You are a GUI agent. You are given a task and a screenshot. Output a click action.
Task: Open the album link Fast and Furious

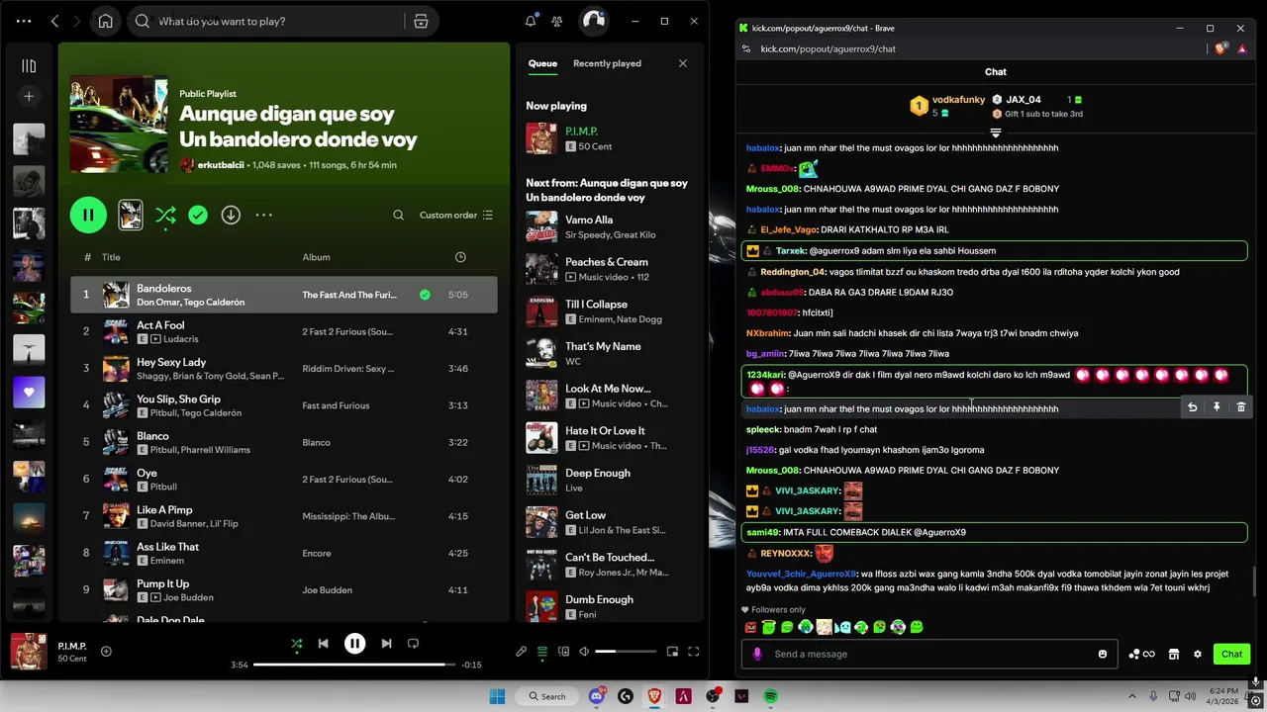pyautogui.click(x=336, y=405)
